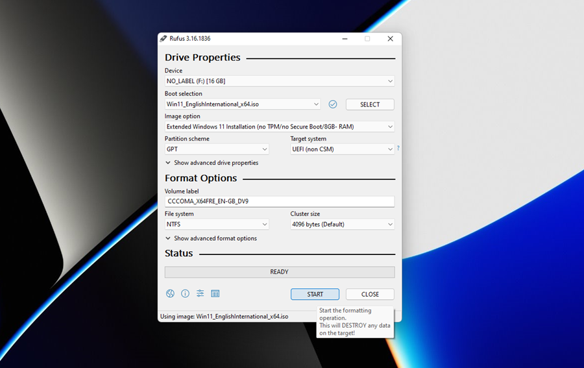Click the target system help question mark
Image resolution: width=584 pixels, height=368 pixels.
coord(398,148)
